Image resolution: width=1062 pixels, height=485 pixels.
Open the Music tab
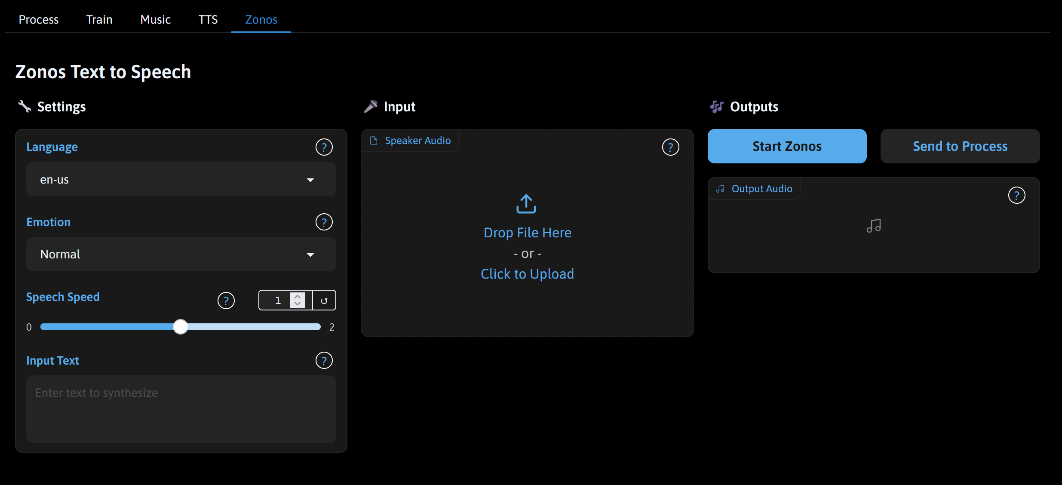pos(155,20)
